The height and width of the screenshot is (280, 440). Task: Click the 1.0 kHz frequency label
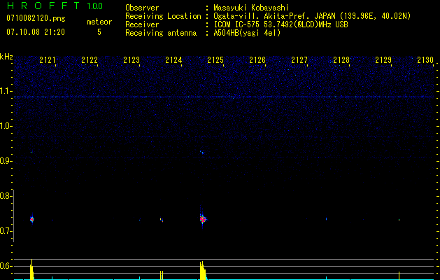point(6,127)
